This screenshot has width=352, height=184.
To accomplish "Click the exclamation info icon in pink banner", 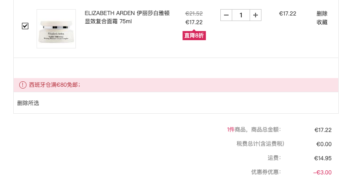I will 23,85.
